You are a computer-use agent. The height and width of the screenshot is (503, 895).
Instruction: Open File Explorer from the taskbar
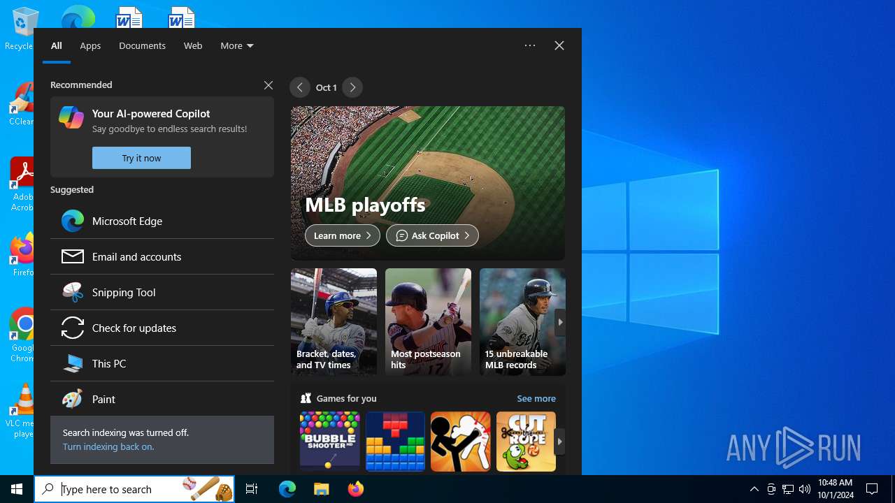(x=321, y=489)
